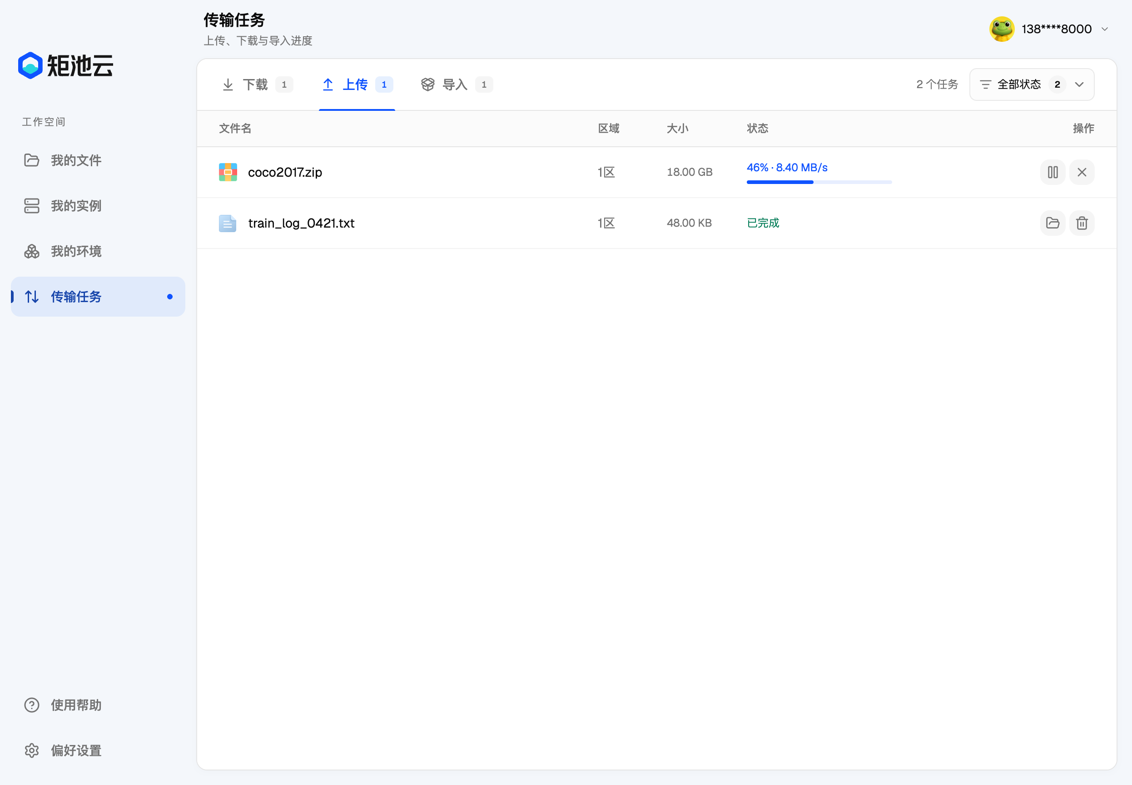Switch to the 导入 tab
1132x785 pixels.
point(457,84)
